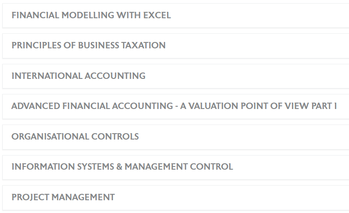
Task: Click the 'Project Management' heading text
Action: tap(63, 197)
